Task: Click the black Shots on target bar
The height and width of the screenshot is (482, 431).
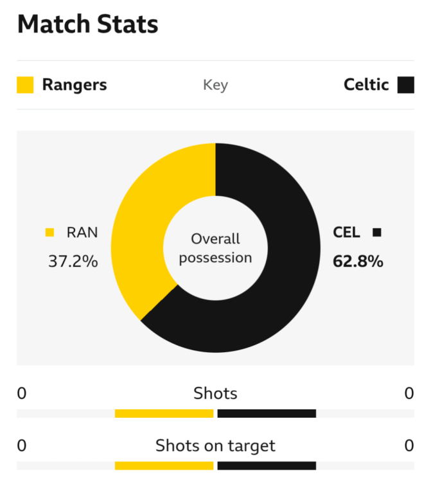Action: [x=267, y=465]
